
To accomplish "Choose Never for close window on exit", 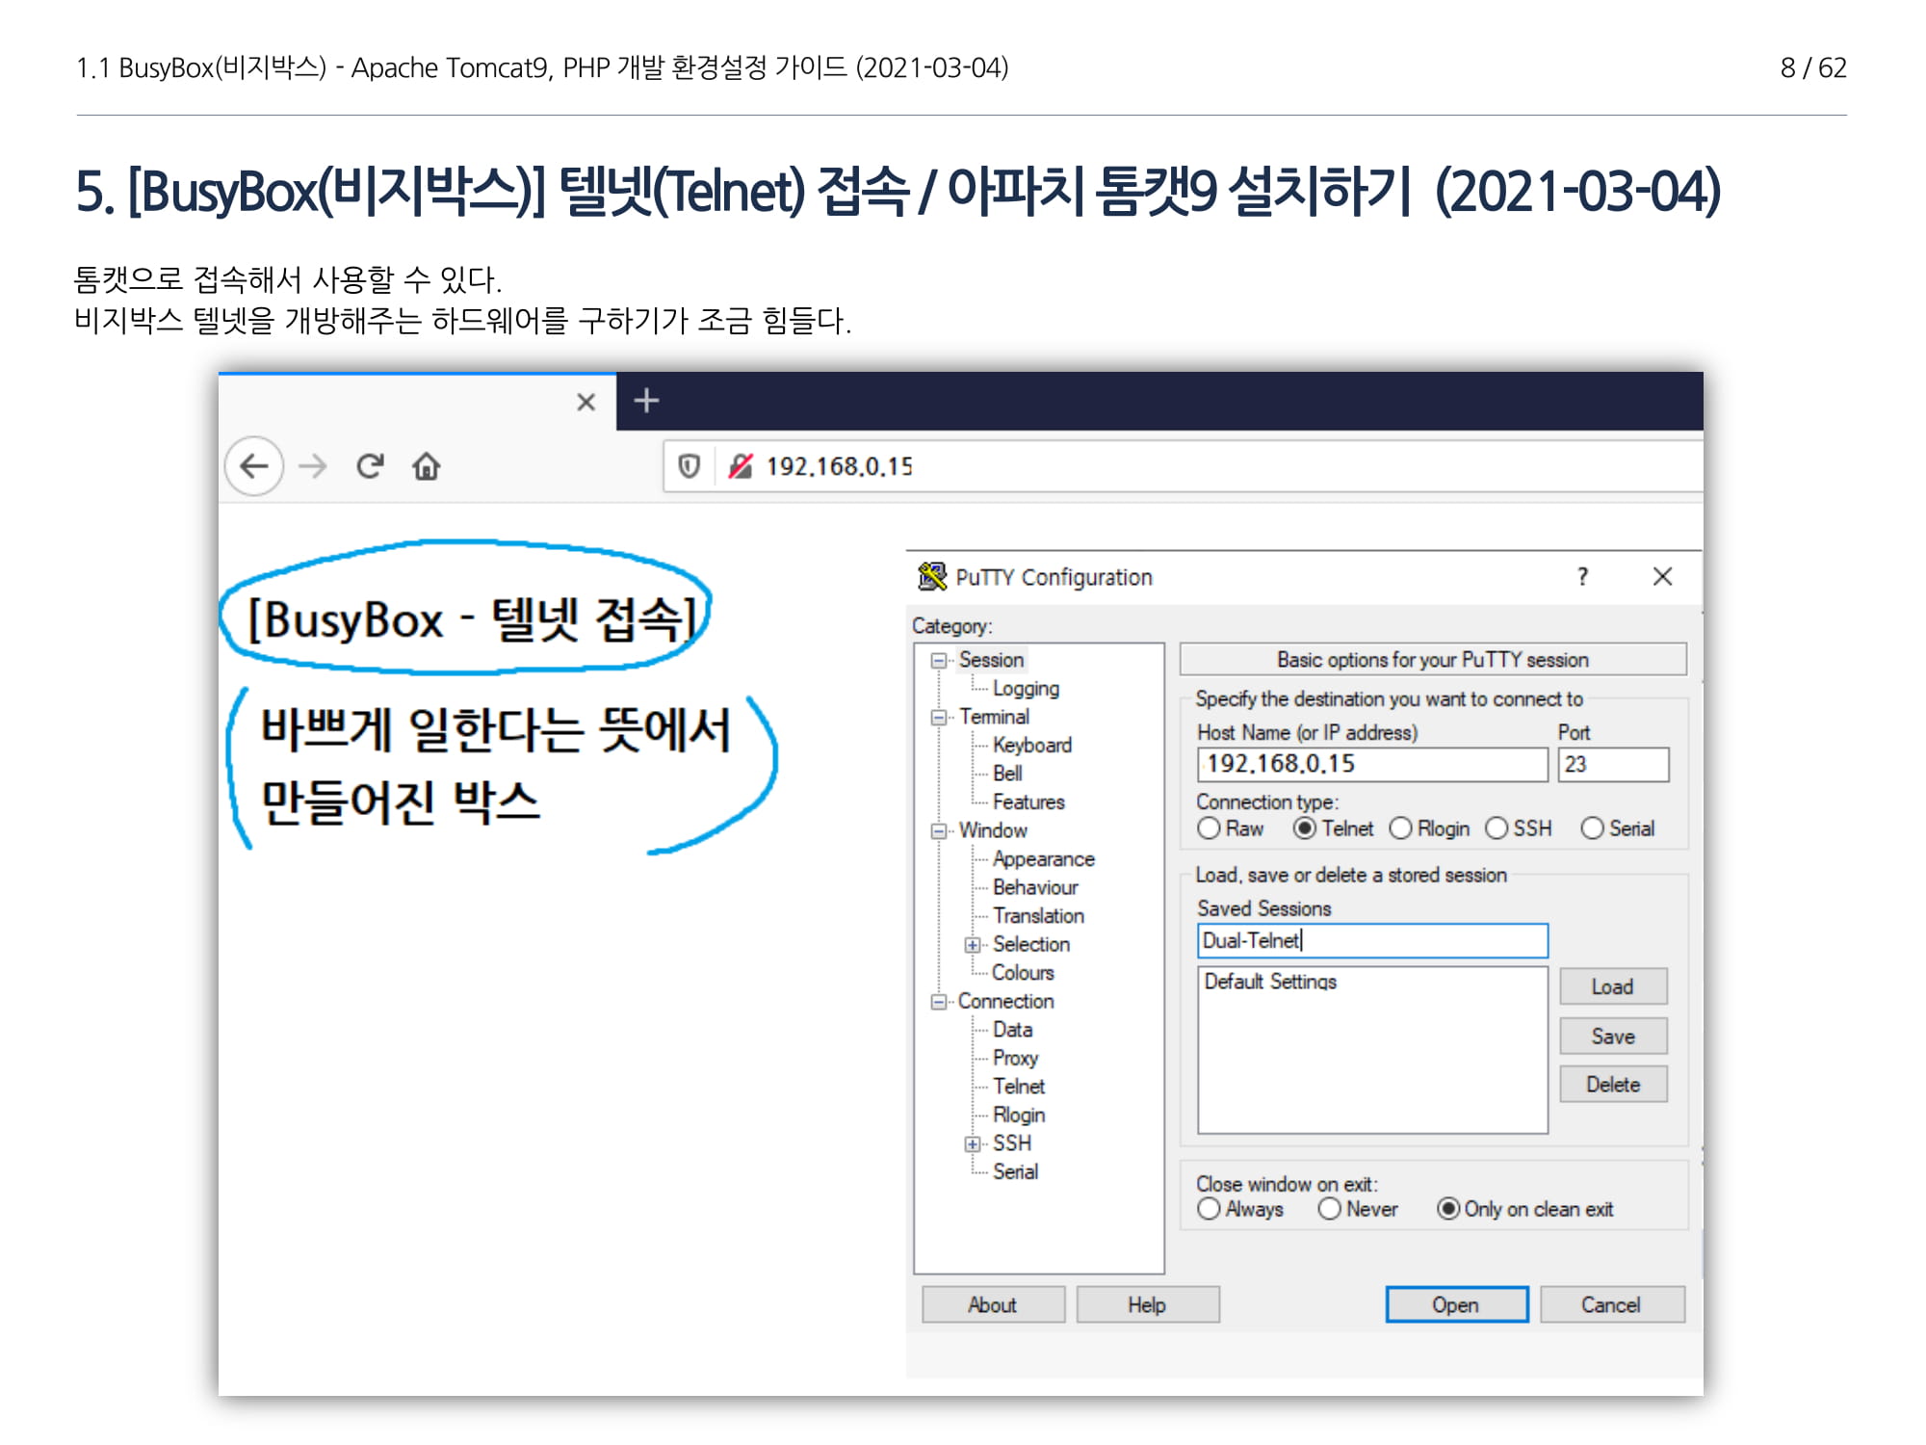I will (x=1330, y=1209).
